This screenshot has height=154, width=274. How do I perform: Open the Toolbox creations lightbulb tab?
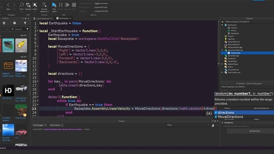(x=25, y=23)
